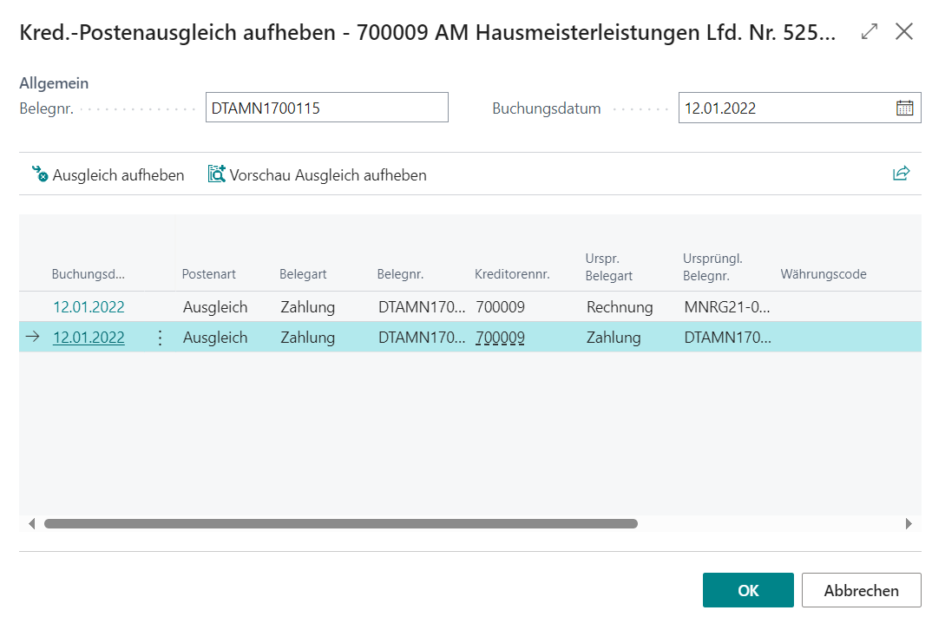Click the share page icon above the grid
This screenshot has height=630, width=945.
click(x=901, y=173)
